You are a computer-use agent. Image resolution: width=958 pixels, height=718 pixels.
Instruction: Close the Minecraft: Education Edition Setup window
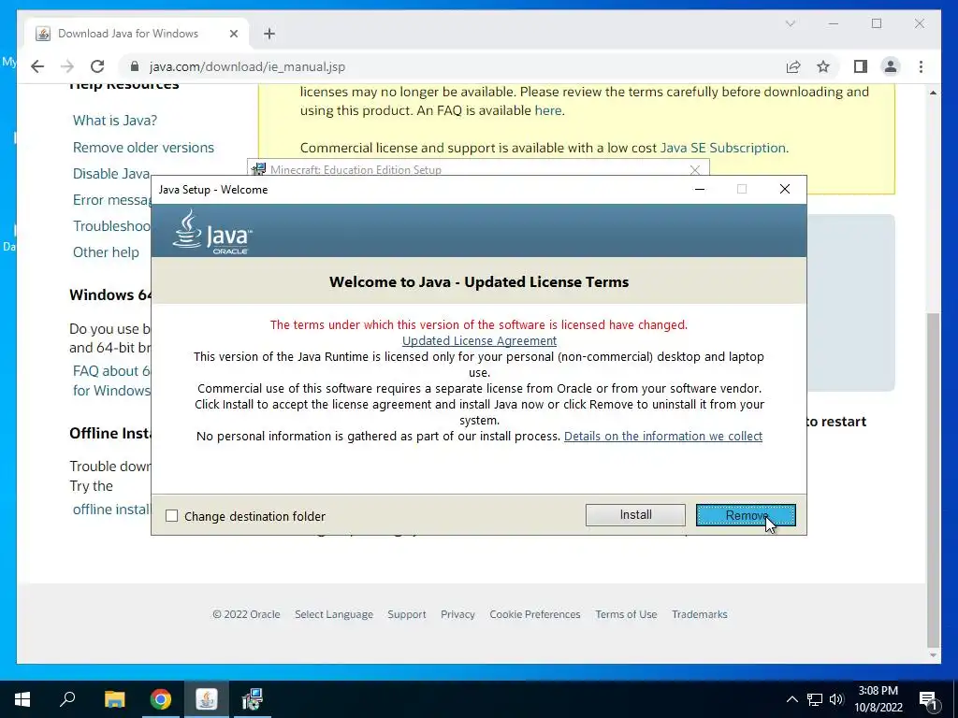tap(695, 170)
